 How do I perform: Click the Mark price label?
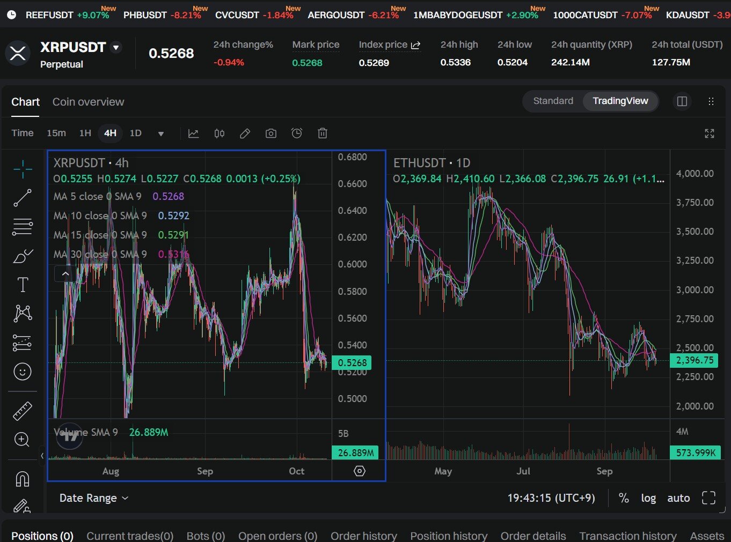point(316,45)
